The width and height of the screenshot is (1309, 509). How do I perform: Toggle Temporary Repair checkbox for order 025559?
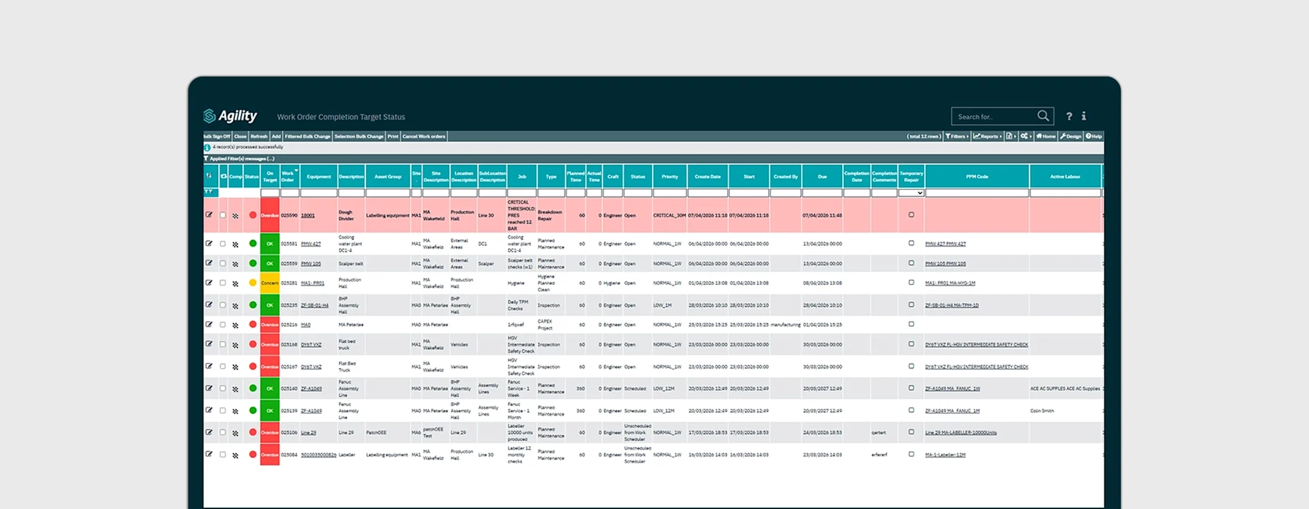912,263
